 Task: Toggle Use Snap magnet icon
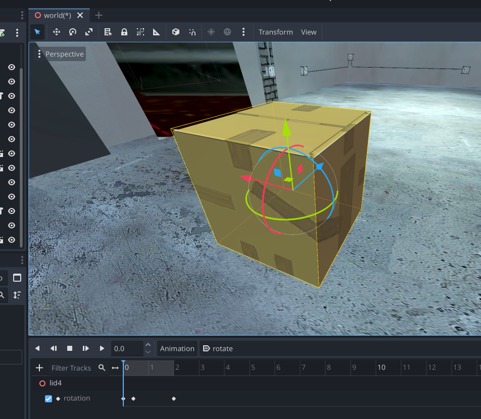pyautogui.click(x=193, y=32)
